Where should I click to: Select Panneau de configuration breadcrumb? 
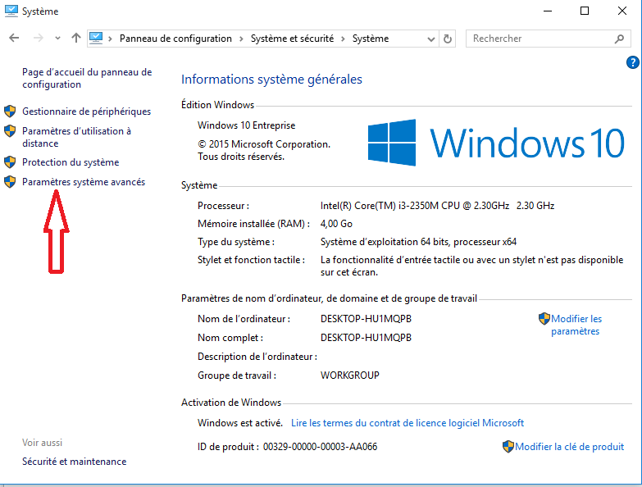pos(175,39)
